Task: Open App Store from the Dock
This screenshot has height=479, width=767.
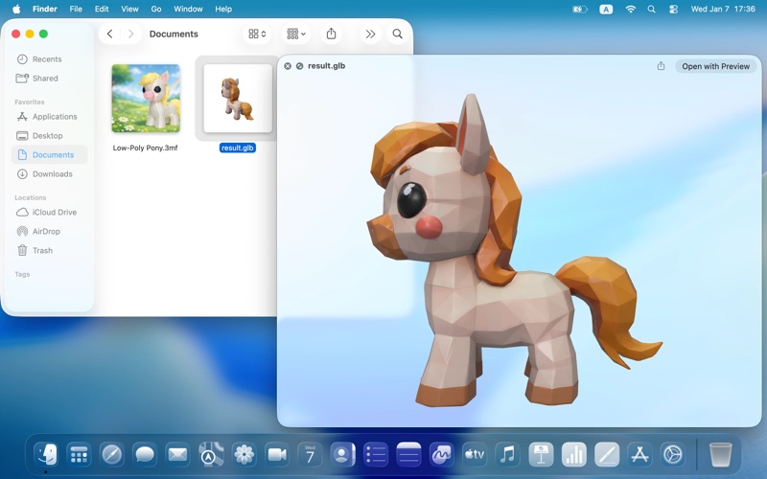Action: tap(639, 454)
